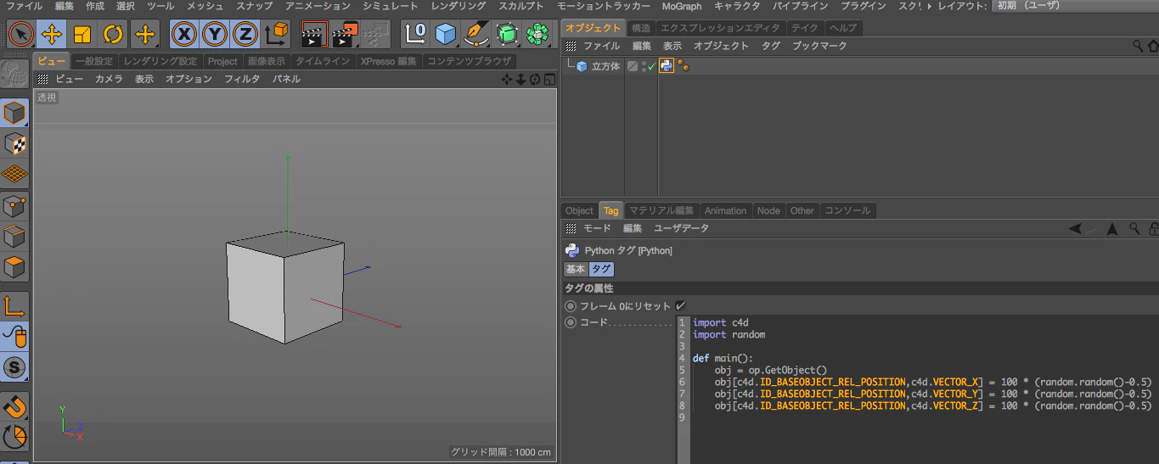
Task: Switch to Object attribute tab
Action: point(579,210)
